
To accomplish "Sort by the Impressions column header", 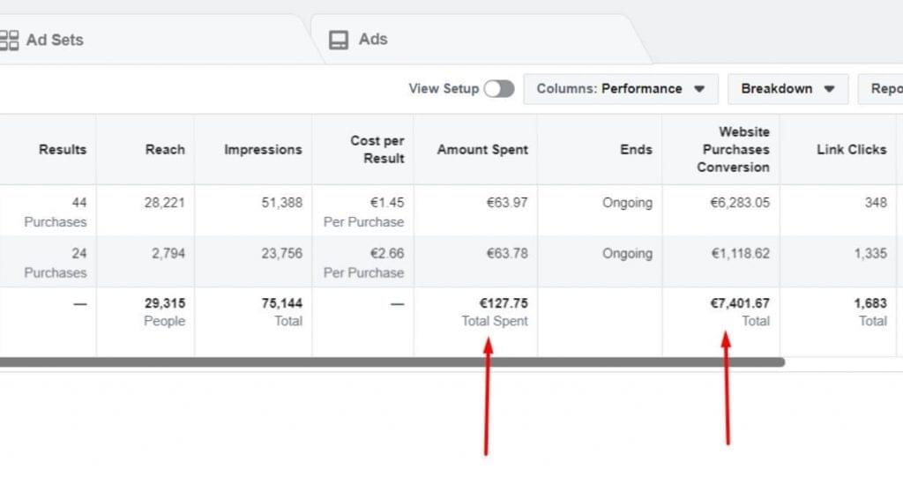I will 263,150.
